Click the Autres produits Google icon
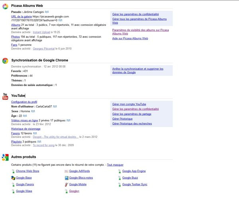 point(5,157)
